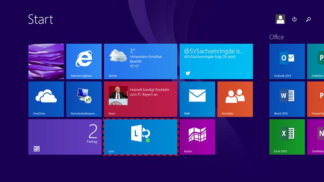Launch Outlook 2013 tile
Image resolution: width=324 pixels, height=182 pixels.
point(287,61)
